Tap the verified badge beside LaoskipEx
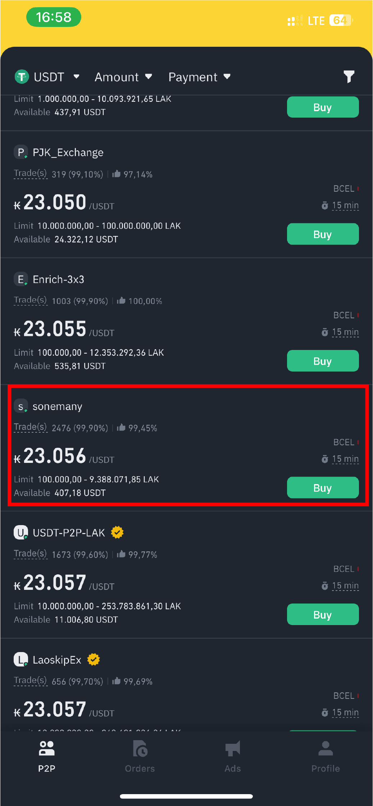Image resolution: width=373 pixels, height=806 pixels. tap(94, 659)
